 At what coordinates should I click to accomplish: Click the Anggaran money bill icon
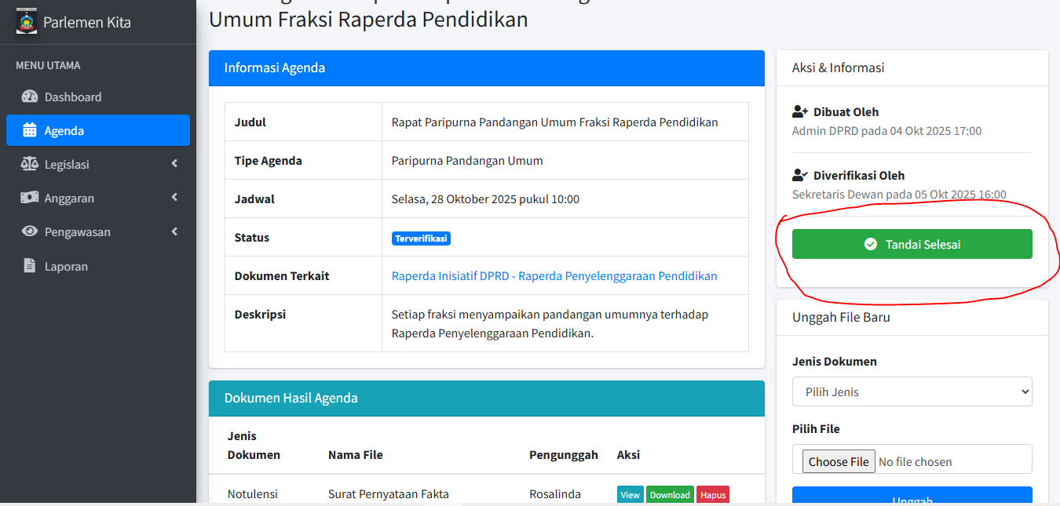coord(30,198)
